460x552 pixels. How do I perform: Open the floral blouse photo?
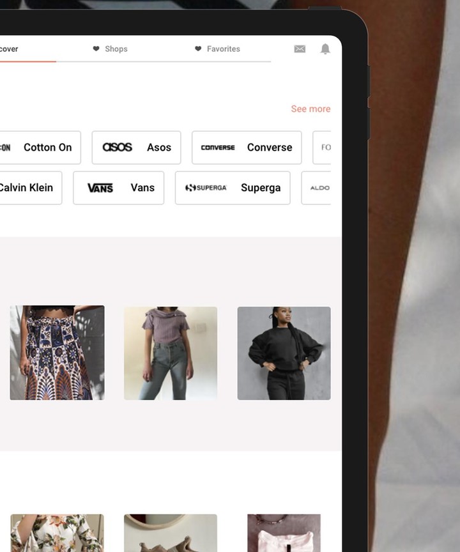point(57,533)
